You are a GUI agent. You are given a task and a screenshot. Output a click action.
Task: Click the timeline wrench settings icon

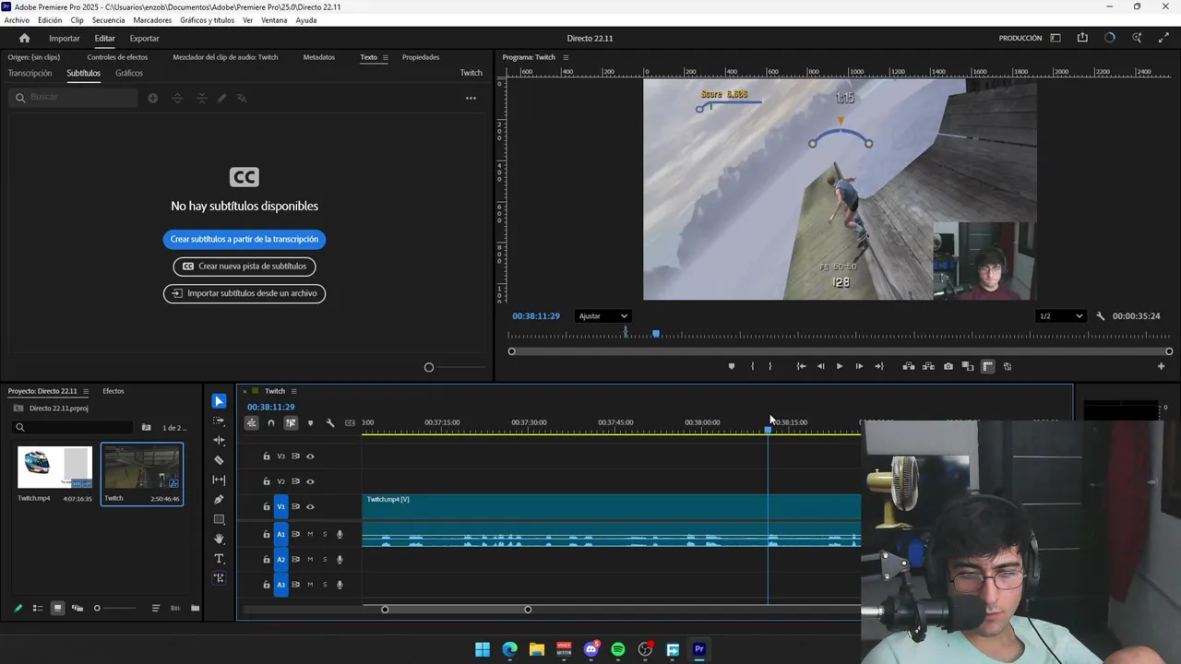coord(330,423)
